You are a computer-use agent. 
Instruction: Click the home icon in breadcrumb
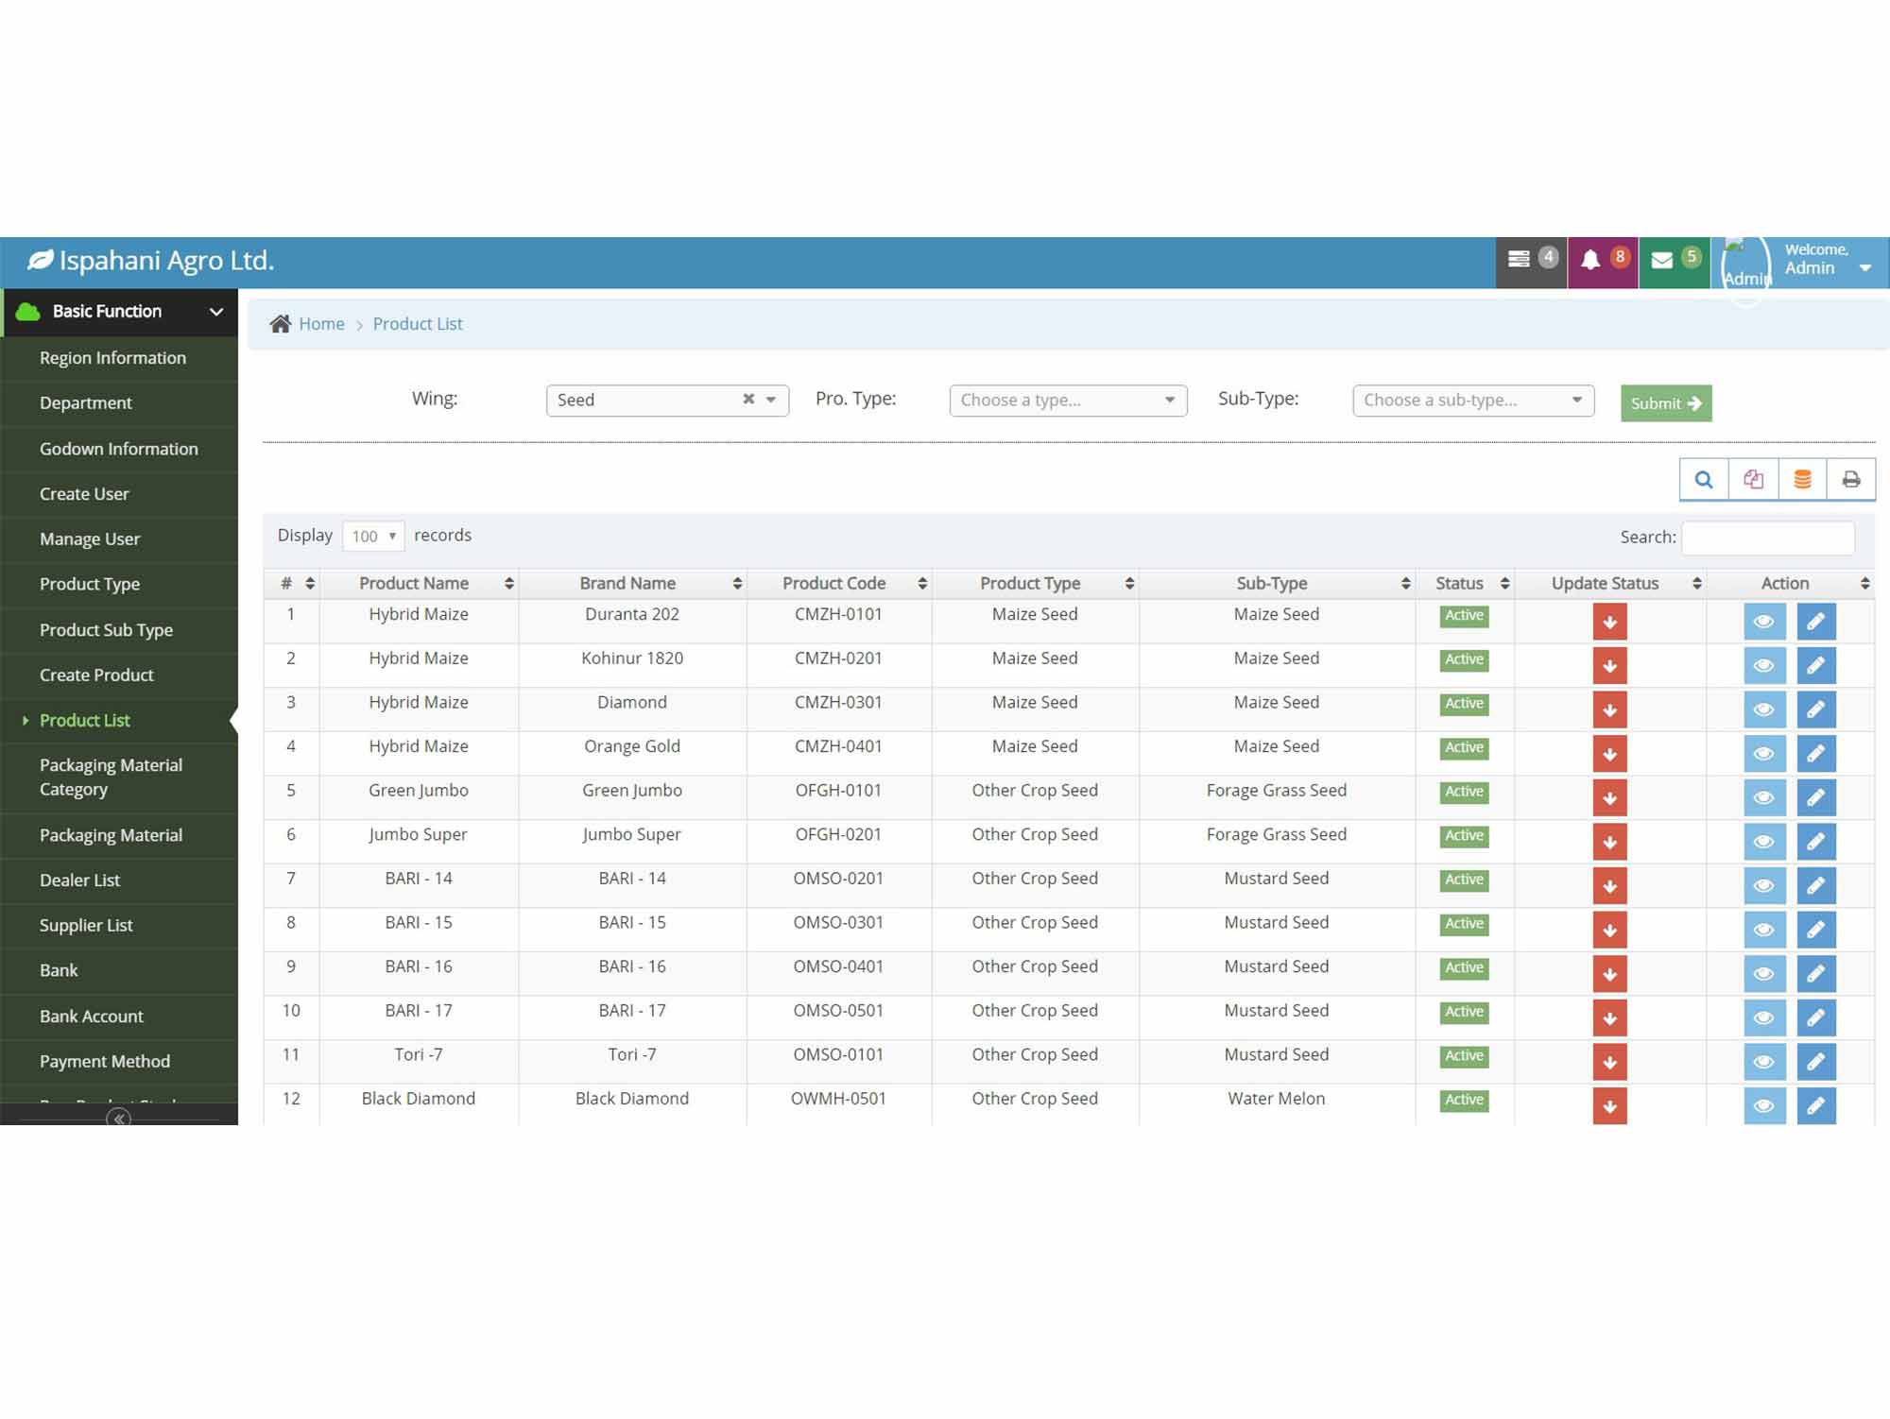(x=280, y=324)
